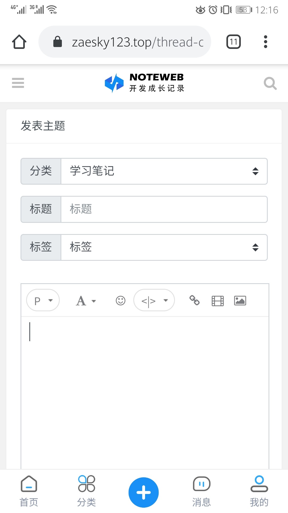Image resolution: width=288 pixels, height=513 pixels.
Task: Expand the code block dropdown
Action: (154, 300)
